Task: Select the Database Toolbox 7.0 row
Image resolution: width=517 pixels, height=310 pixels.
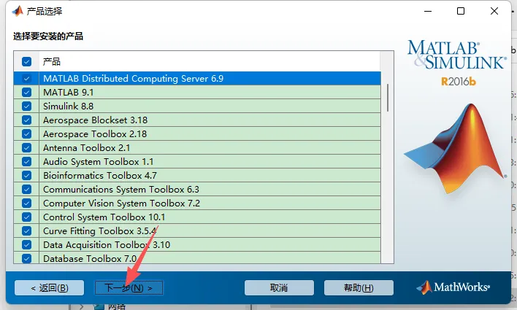Action: tap(197, 257)
